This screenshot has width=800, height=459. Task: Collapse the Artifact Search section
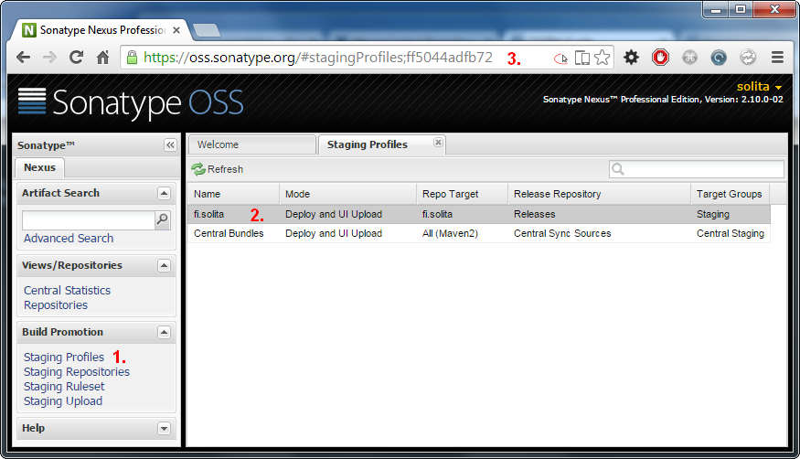point(164,193)
